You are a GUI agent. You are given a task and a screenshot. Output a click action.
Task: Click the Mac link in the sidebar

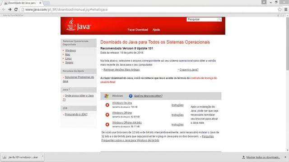click(67, 54)
